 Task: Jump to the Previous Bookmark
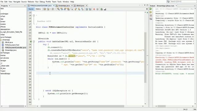[x=76, y=9]
